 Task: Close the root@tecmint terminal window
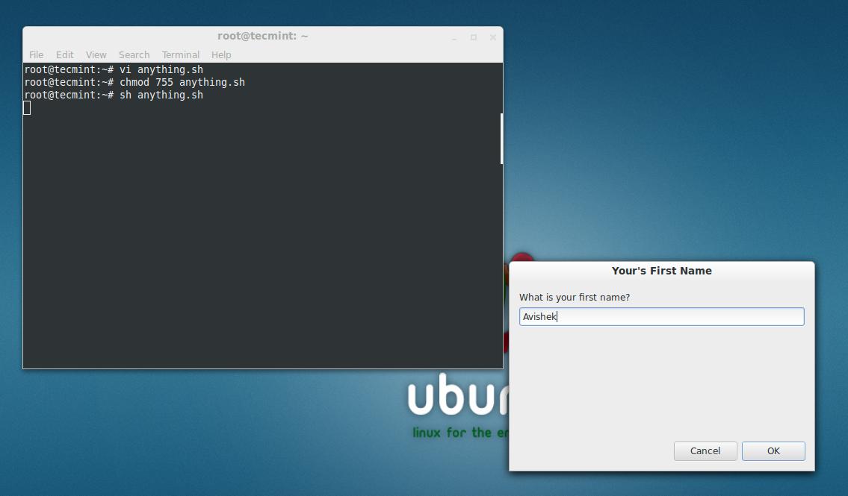pyautogui.click(x=492, y=37)
